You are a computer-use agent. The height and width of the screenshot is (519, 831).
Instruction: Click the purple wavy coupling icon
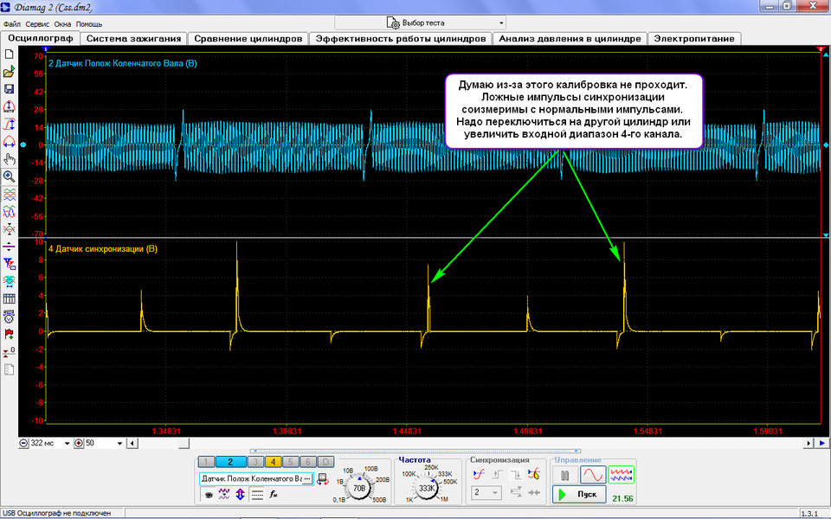coord(224,495)
